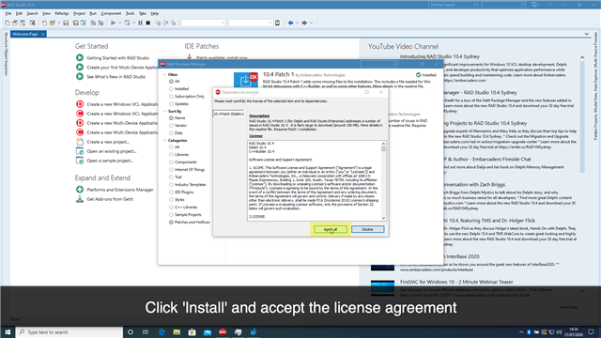Open the Project menu
Screen dimensions: 601x338
(79, 13)
